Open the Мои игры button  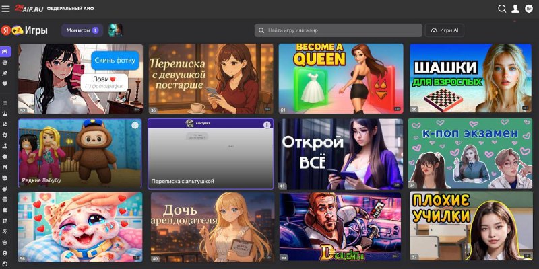tap(82, 30)
